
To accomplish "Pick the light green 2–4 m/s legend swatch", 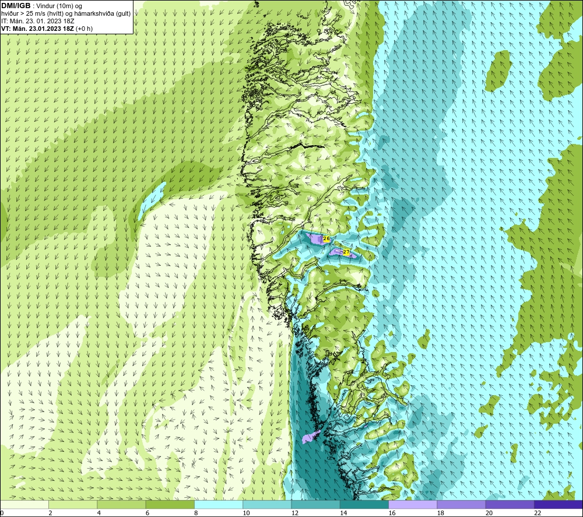I will pyautogui.click(x=73, y=505).
